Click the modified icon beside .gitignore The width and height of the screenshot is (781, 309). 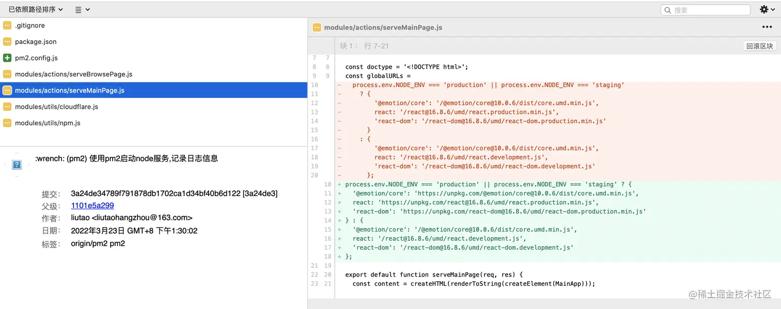point(7,25)
